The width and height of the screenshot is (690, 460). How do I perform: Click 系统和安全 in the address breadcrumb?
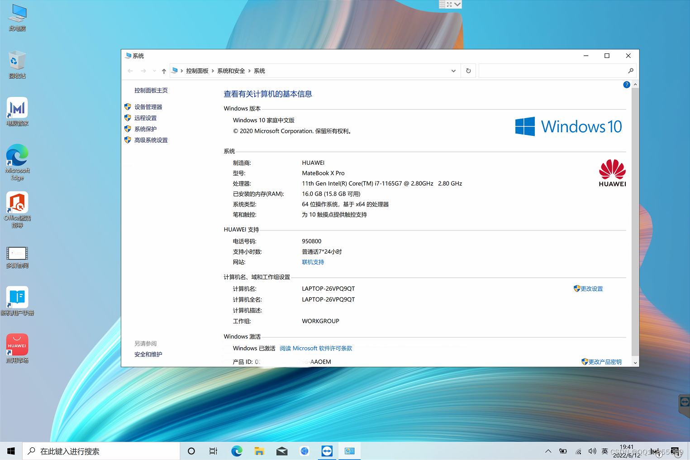pos(231,71)
